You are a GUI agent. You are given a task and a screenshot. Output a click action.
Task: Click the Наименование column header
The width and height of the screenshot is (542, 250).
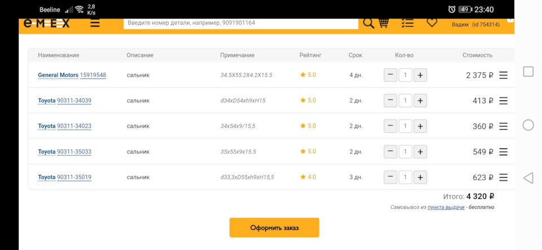coord(58,55)
